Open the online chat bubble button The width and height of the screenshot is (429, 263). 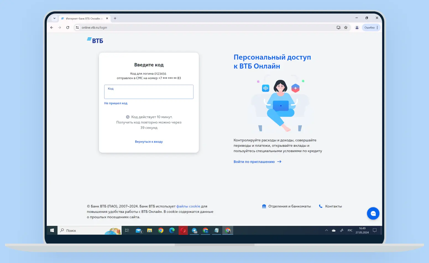(x=373, y=213)
